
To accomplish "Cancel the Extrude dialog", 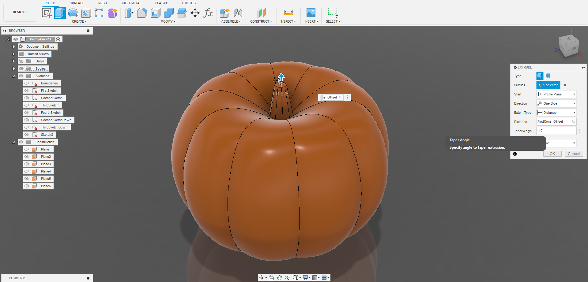I will [574, 154].
